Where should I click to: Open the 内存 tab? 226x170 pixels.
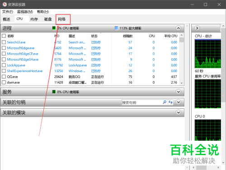tap(34, 19)
